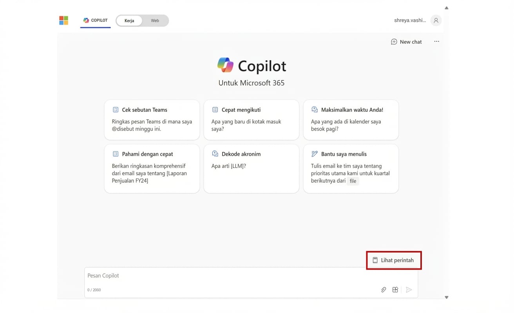Select the COPILOT tab
514x313 pixels.
95,20
